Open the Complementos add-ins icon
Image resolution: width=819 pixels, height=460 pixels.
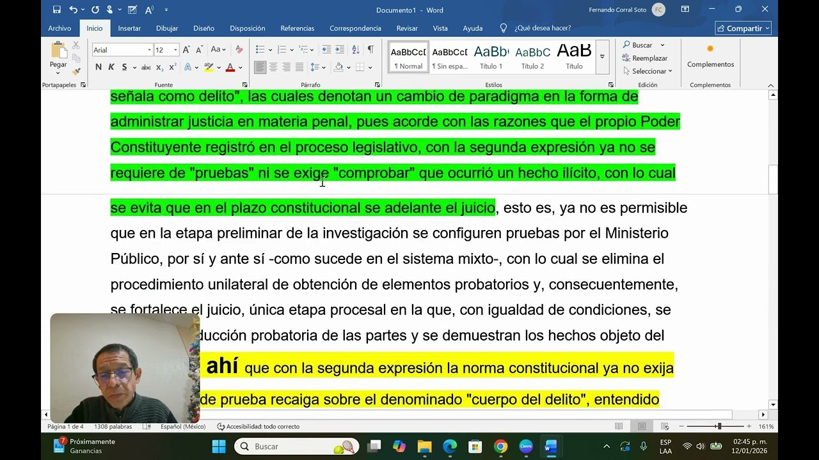tap(710, 49)
